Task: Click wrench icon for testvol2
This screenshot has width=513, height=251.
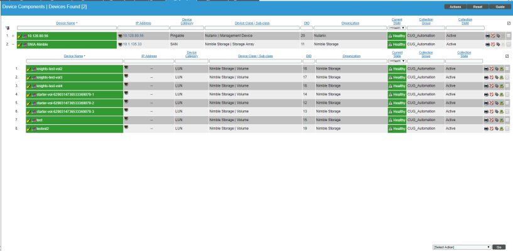Action: [x=29, y=129]
